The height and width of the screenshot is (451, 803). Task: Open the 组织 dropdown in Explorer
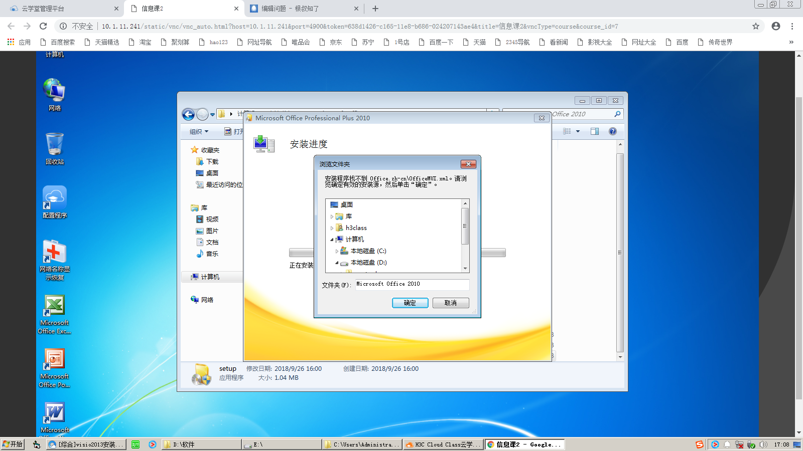point(199,131)
